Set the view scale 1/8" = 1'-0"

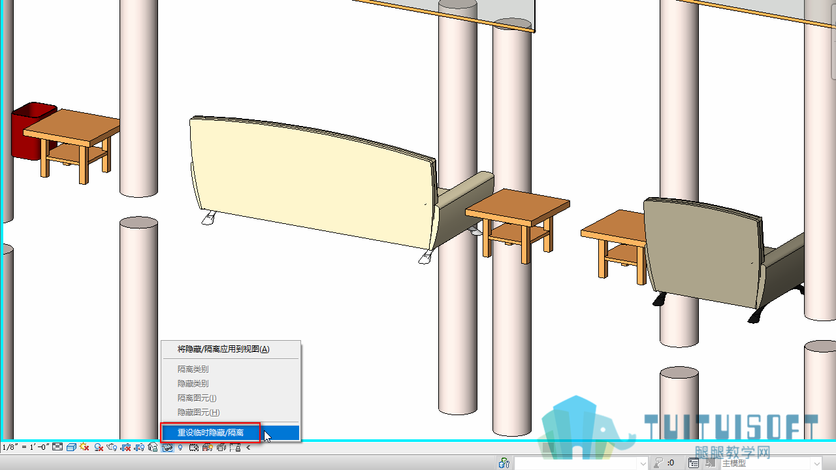(25, 447)
